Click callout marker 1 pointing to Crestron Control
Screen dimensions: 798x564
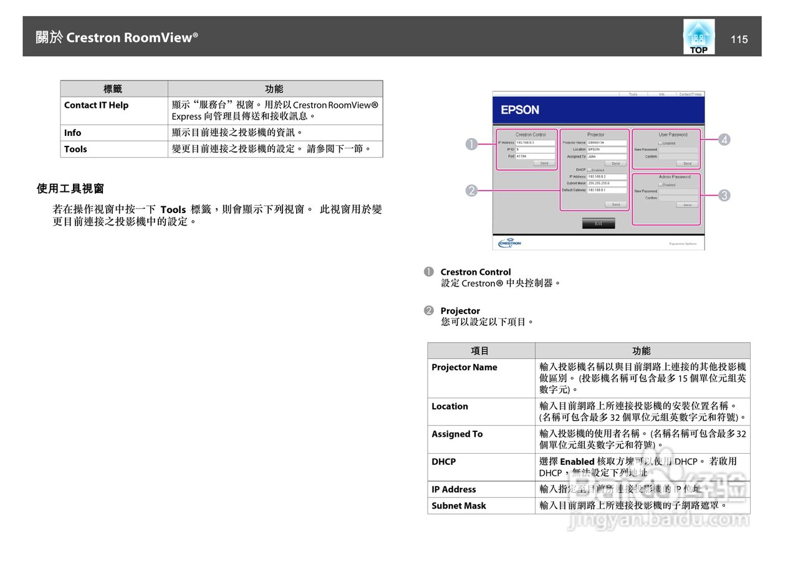pos(472,143)
